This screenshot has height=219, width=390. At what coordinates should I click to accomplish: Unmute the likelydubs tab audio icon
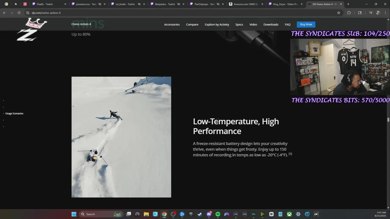tap(178, 4)
